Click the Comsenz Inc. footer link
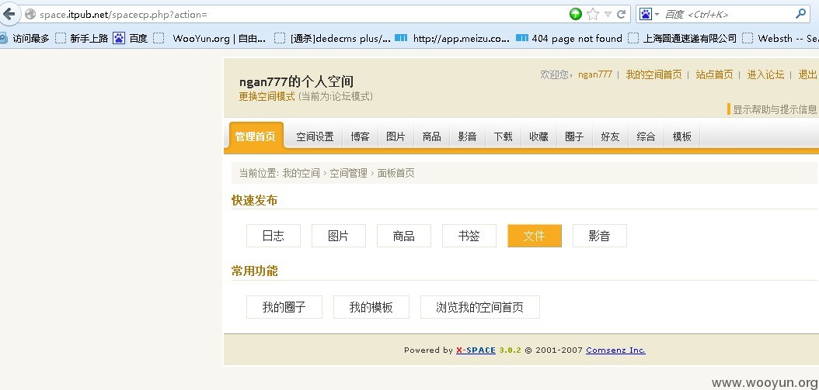Viewport: 819px width, 390px height. pos(616,350)
